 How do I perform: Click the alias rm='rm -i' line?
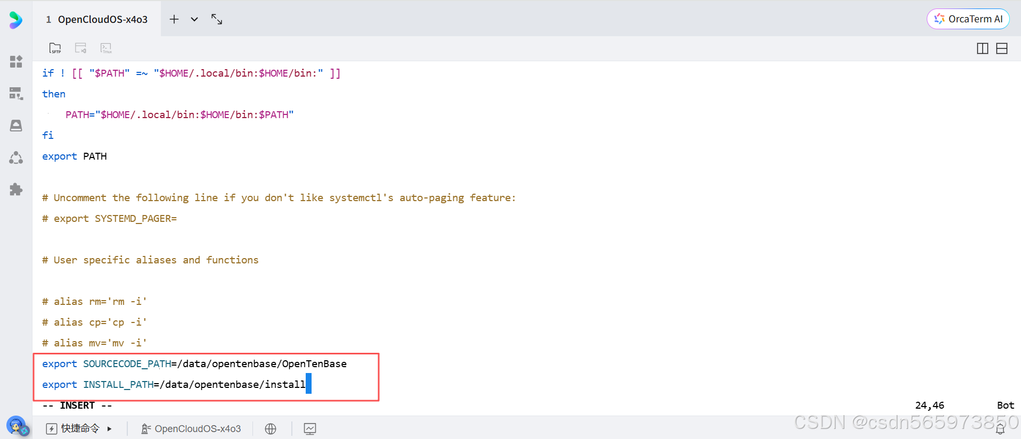(94, 302)
